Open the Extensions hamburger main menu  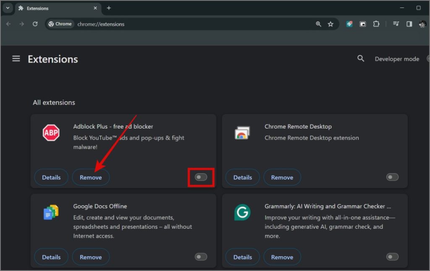(16, 59)
